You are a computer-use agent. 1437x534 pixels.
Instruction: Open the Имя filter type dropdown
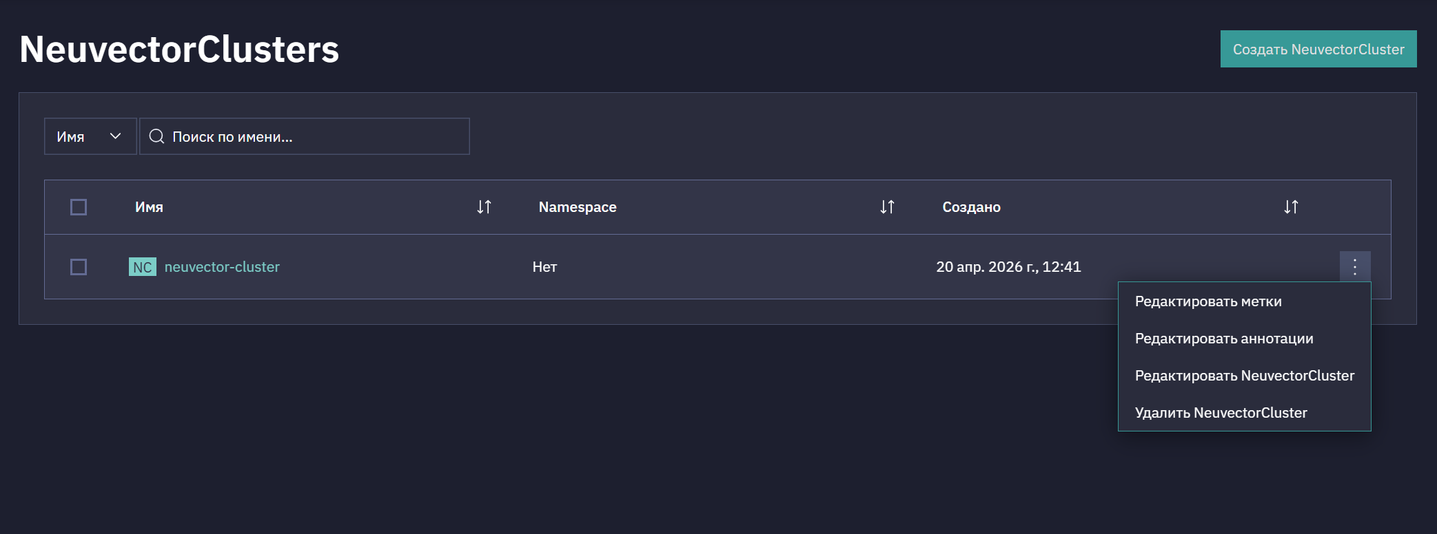click(x=90, y=136)
